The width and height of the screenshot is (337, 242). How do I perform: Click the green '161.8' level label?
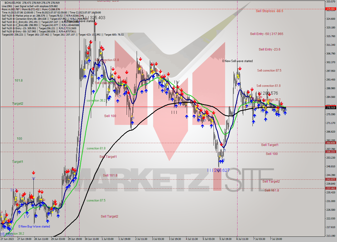pyautogui.click(x=18, y=80)
